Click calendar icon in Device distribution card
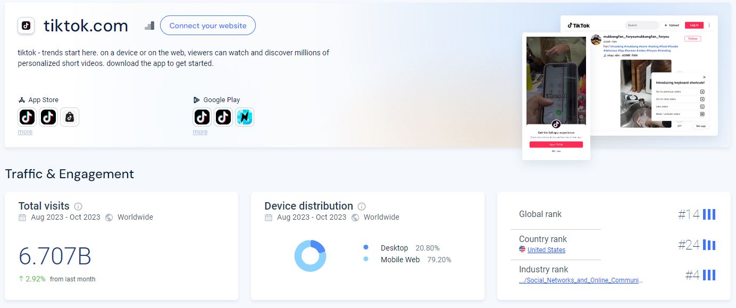 click(269, 218)
